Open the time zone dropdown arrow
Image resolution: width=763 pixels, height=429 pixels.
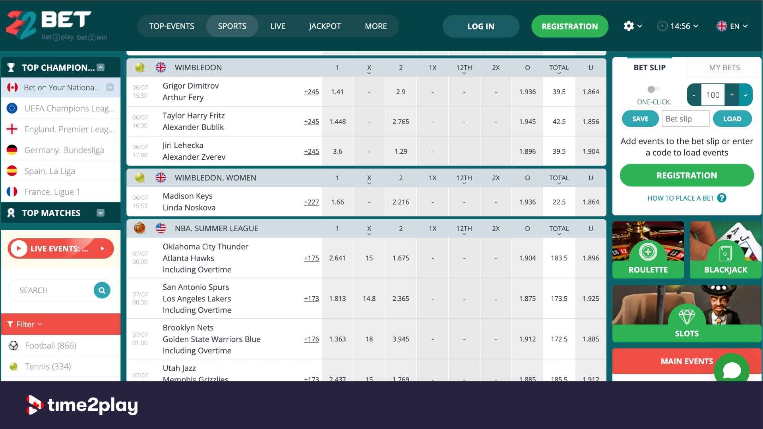pos(696,26)
